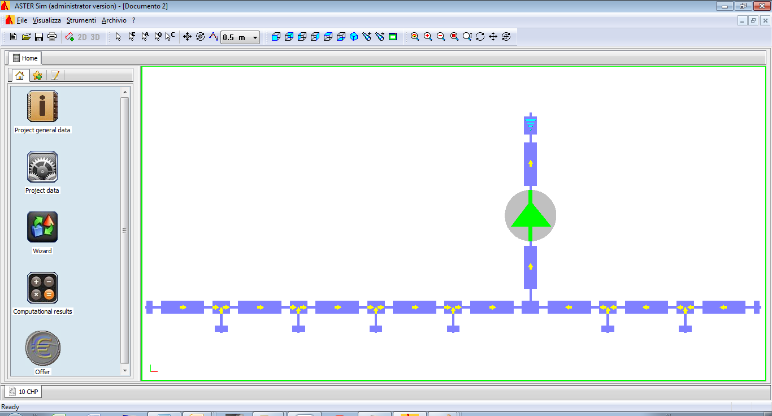Select the pointer tool marked A
This screenshot has width=772, height=416.
145,37
